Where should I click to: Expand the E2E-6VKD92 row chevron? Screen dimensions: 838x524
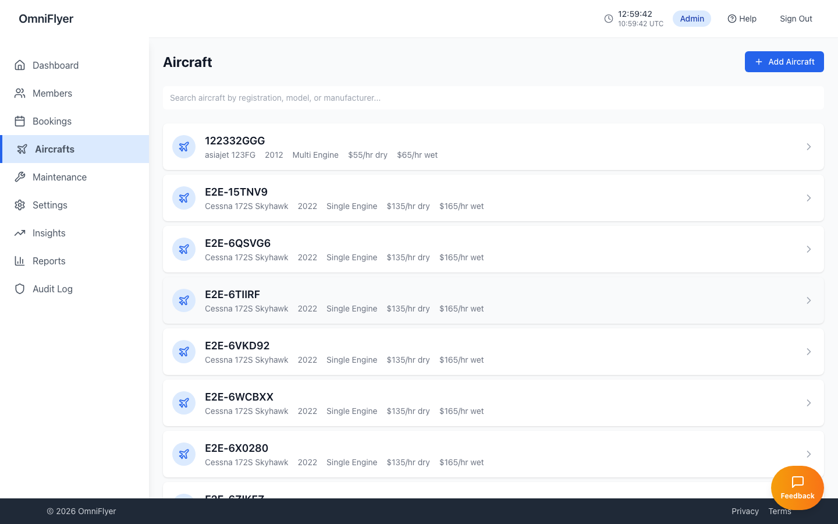pyautogui.click(x=809, y=352)
